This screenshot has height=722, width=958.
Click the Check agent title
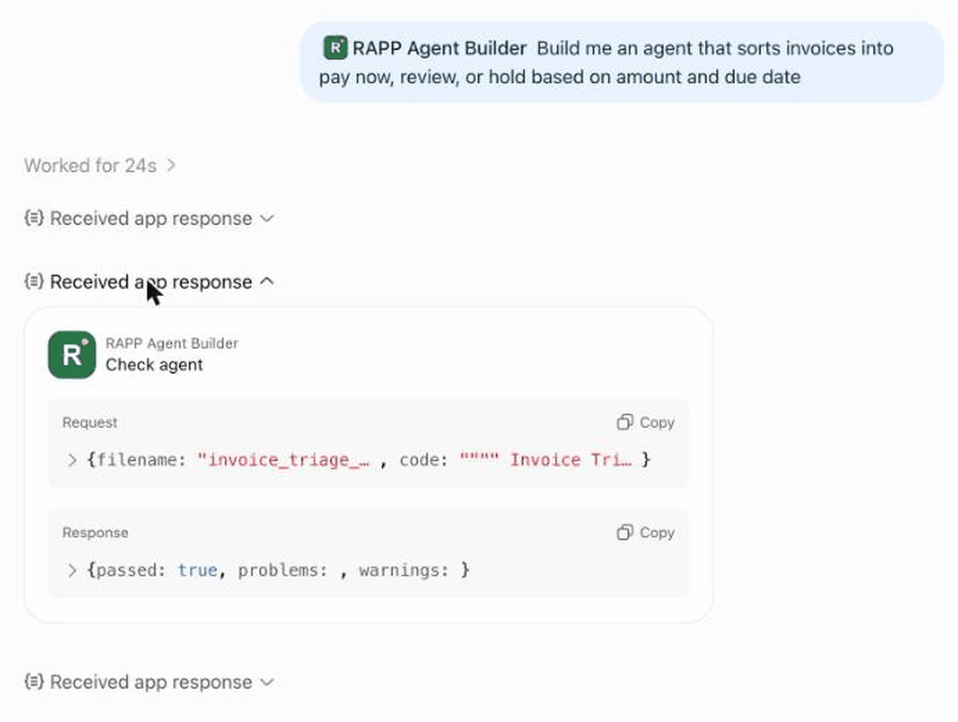click(x=154, y=364)
